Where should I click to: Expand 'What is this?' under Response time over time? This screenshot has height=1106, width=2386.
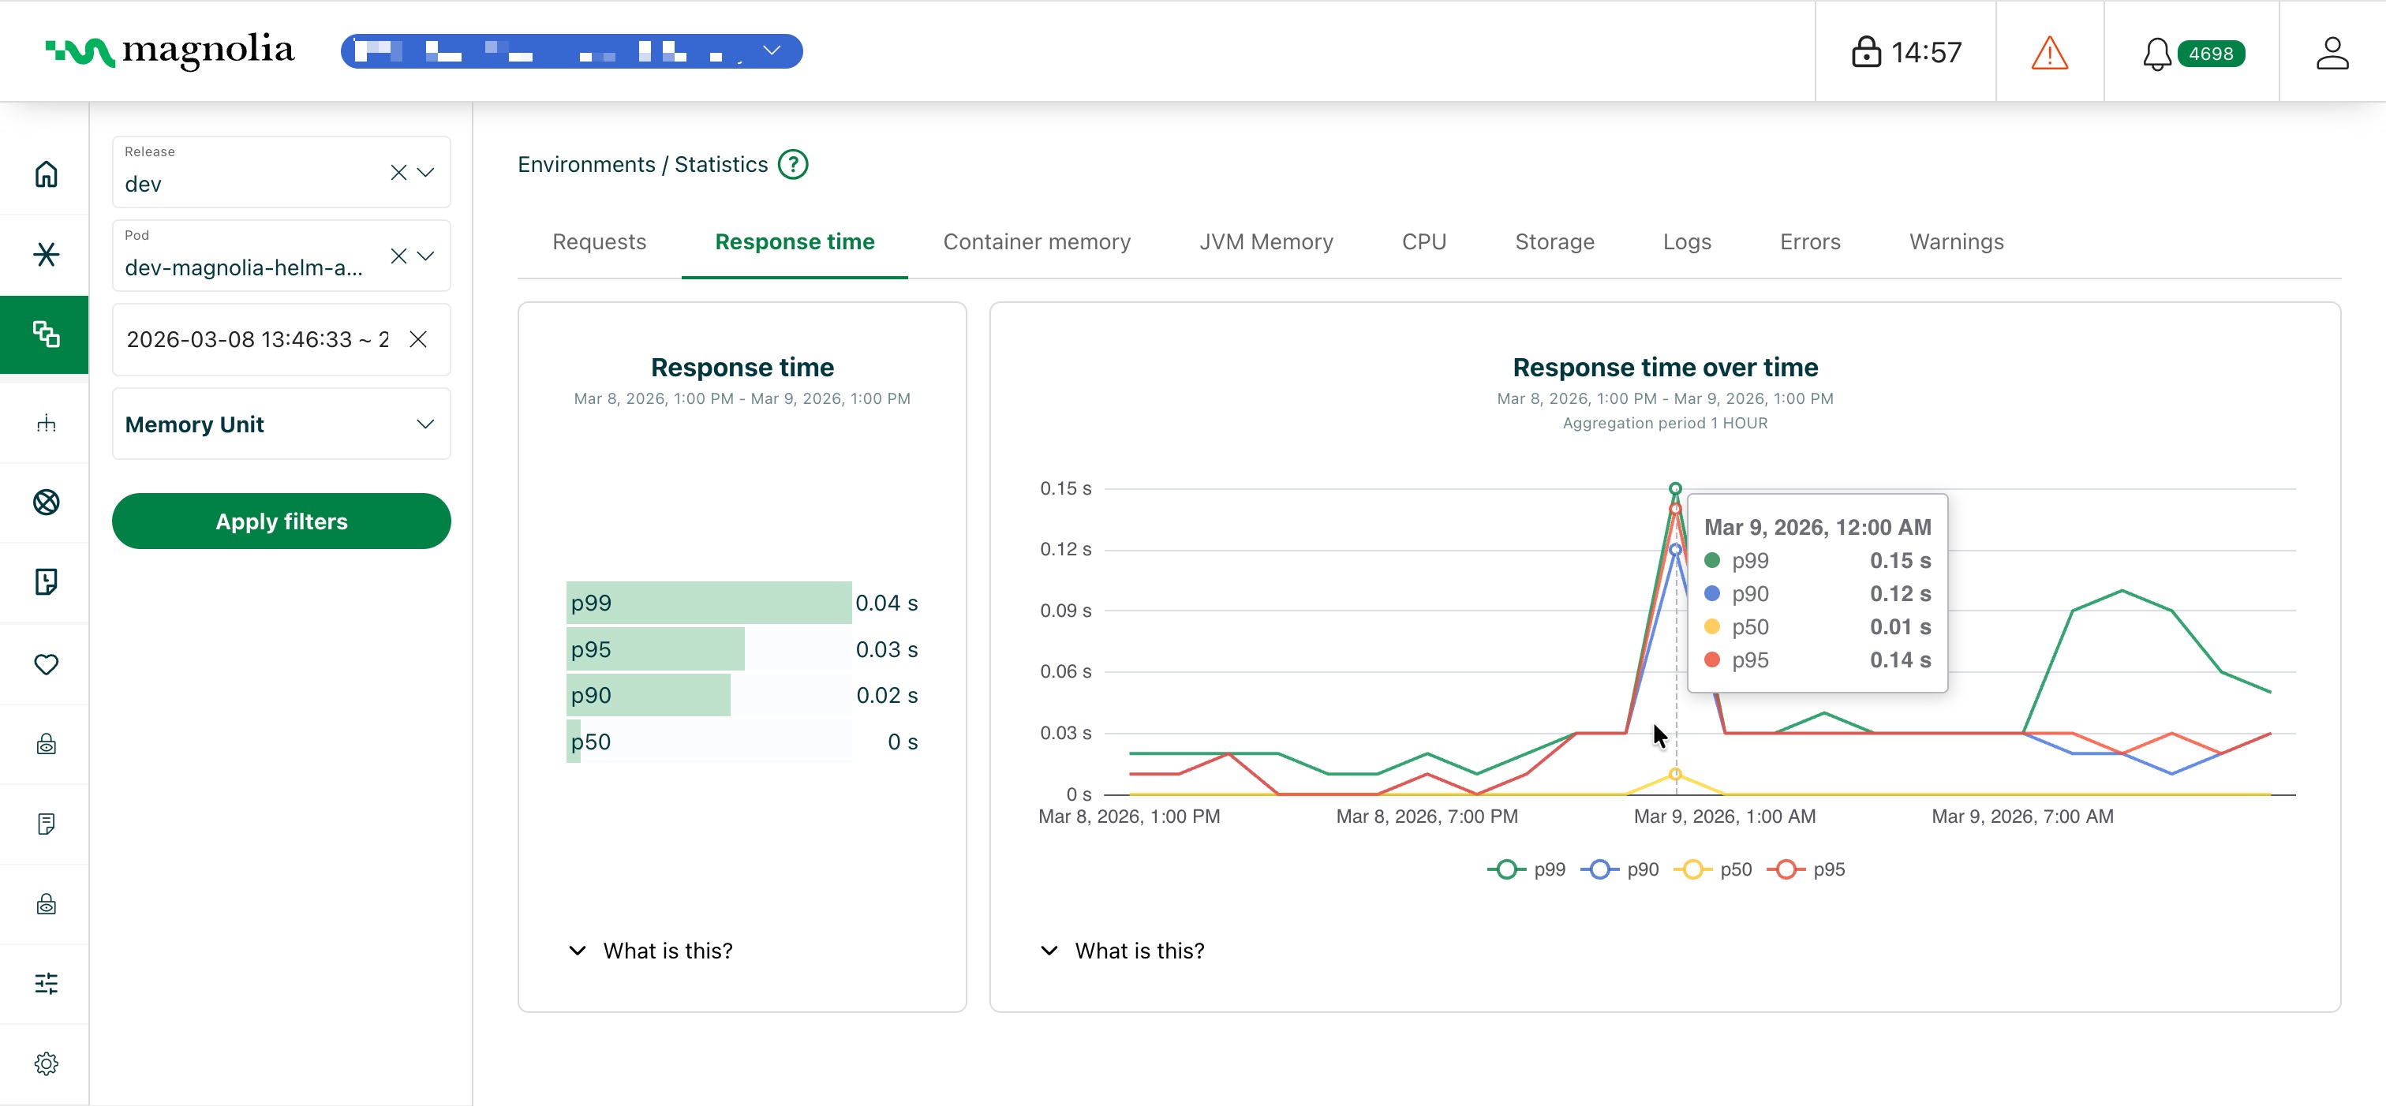(1122, 951)
